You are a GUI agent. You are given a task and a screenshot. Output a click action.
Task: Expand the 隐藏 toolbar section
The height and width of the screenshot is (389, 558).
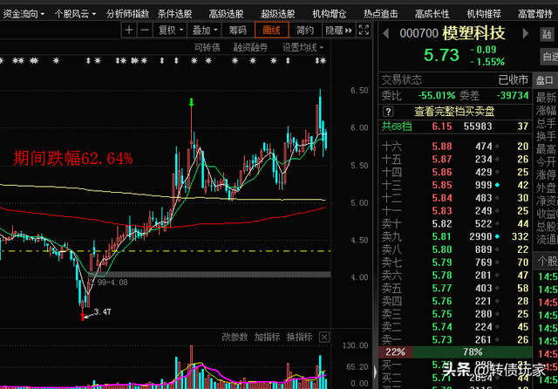[338, 31]
